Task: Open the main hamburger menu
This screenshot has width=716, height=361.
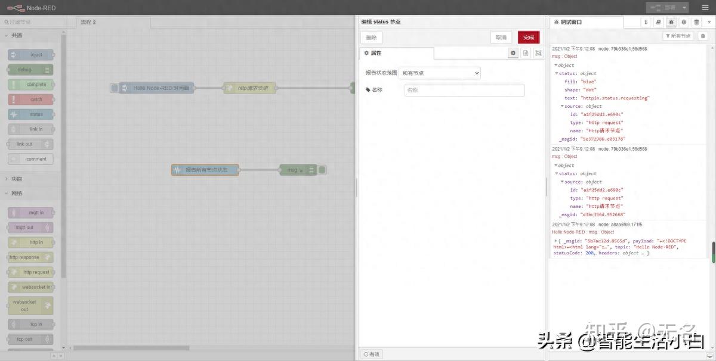Action: point(705,8)
